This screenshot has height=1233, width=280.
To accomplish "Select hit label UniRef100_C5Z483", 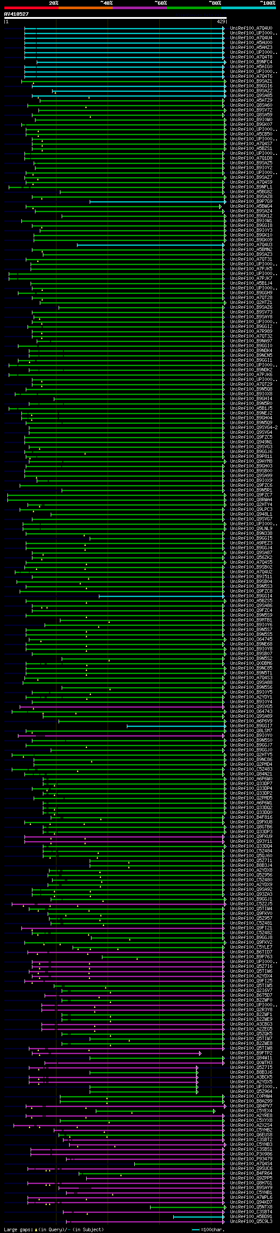I will (x=251, y=769).
